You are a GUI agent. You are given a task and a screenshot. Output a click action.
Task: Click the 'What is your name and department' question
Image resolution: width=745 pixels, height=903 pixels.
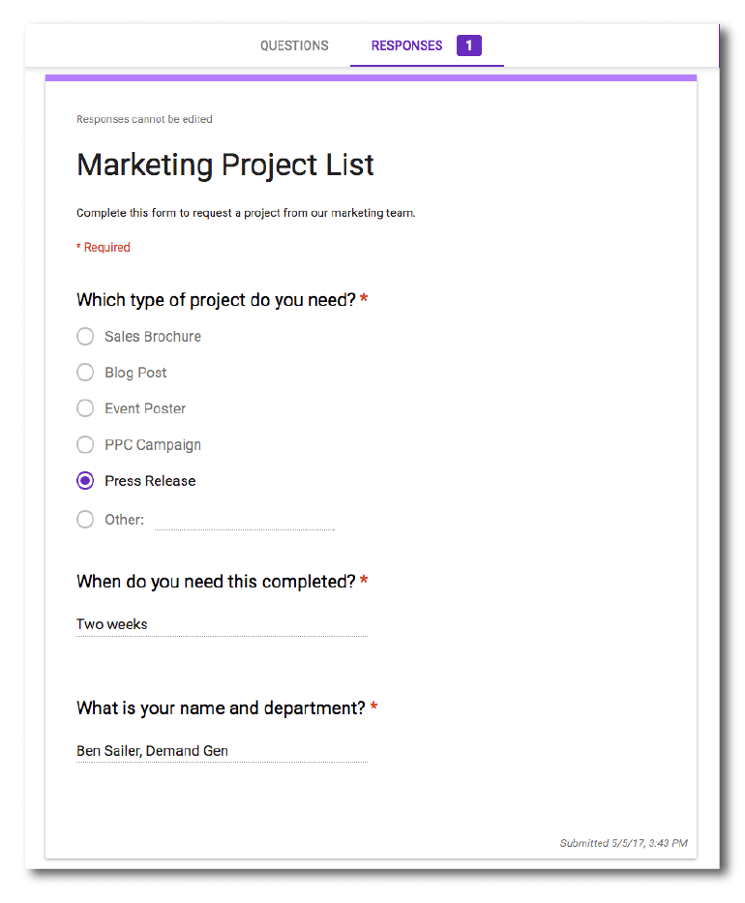tap(222, 708)
